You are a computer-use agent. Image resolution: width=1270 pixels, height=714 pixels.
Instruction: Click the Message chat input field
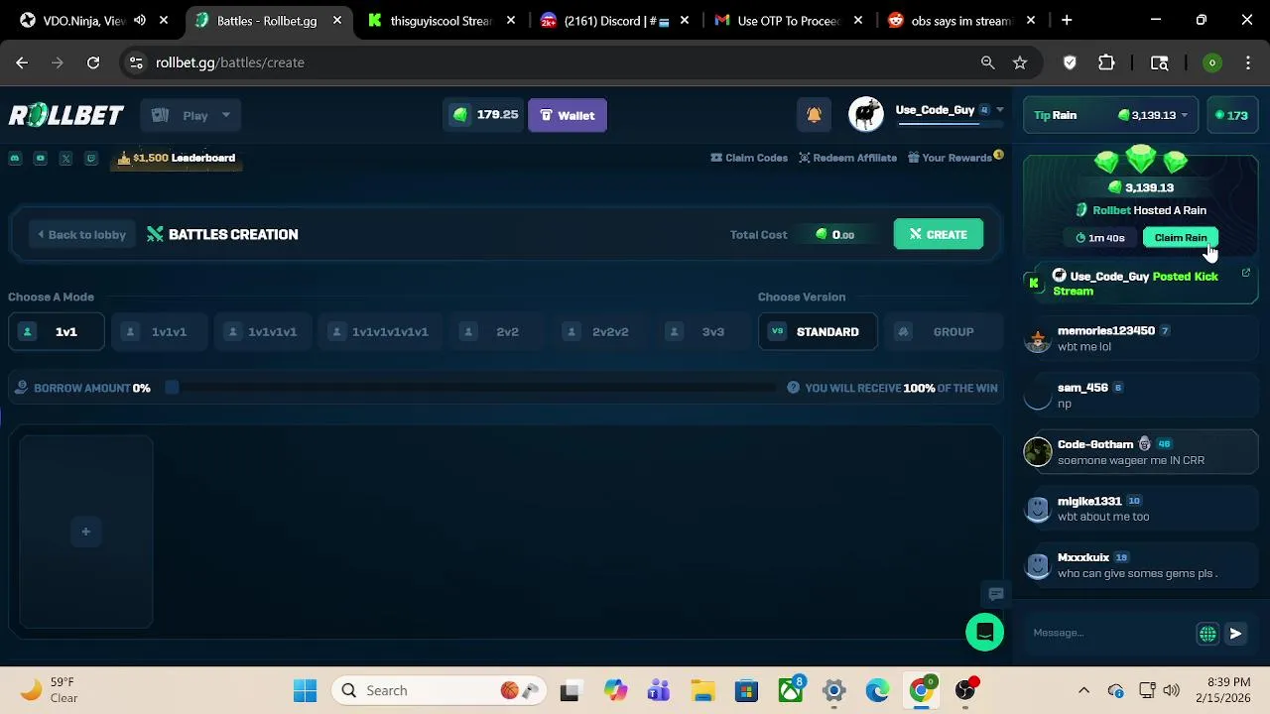[1109, 633]
